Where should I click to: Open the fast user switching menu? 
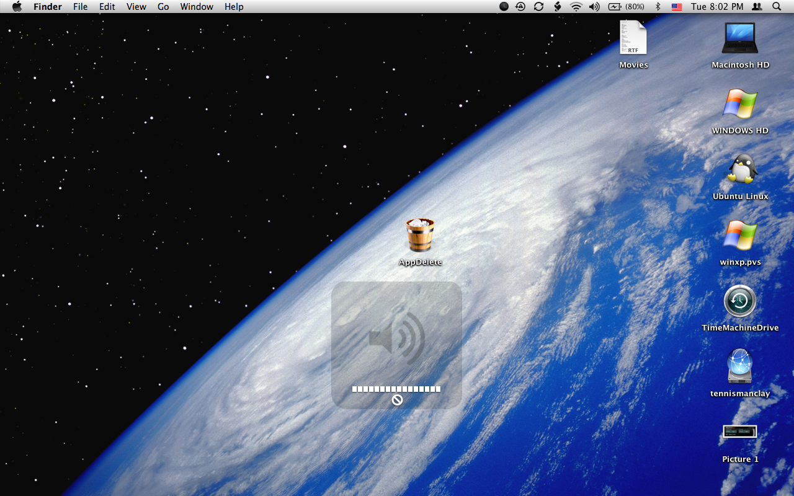(757, 7)
